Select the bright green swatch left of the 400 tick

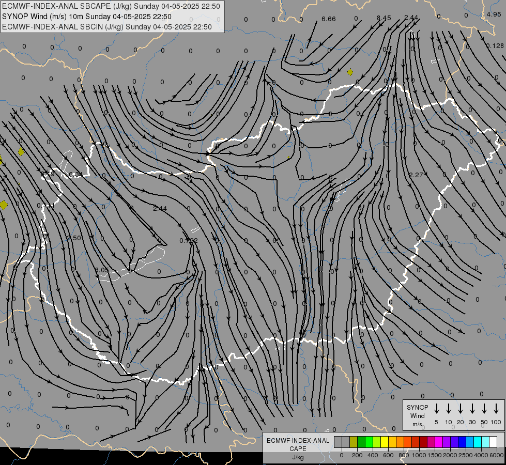pos(369,442)
